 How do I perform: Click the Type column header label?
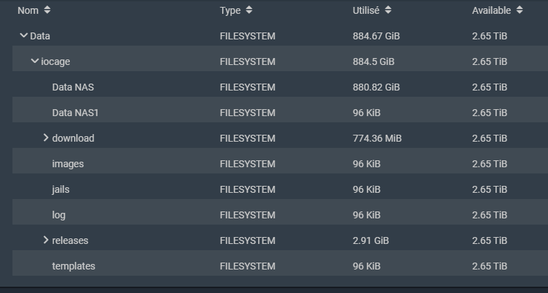pyautogui.click(x=230, y=11)
